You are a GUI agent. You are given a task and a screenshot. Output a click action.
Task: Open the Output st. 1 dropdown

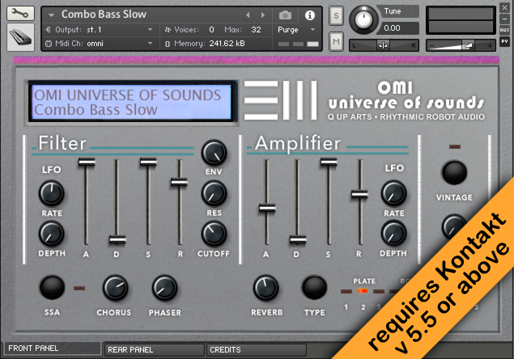coord(100,30)
